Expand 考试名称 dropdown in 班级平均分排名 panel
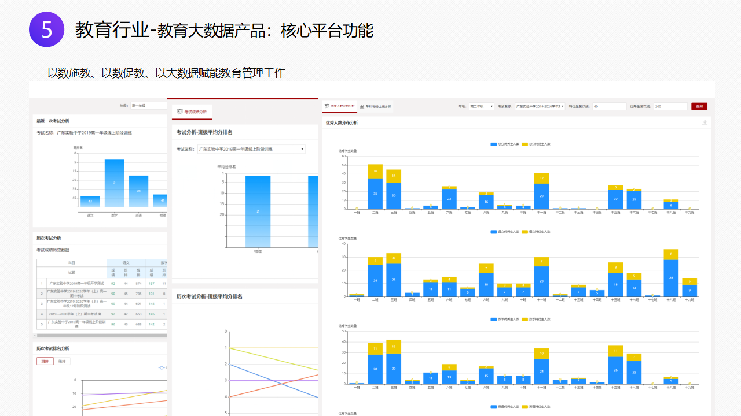Viewport: 741px width, 416px height. (251, 149)
